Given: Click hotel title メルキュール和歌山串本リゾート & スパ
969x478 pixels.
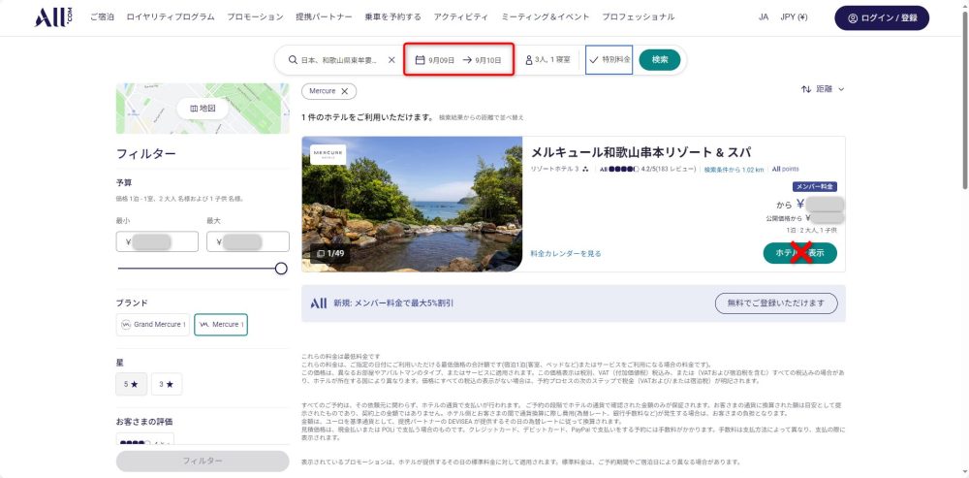Looking at the screenshot, I should 641,152.
